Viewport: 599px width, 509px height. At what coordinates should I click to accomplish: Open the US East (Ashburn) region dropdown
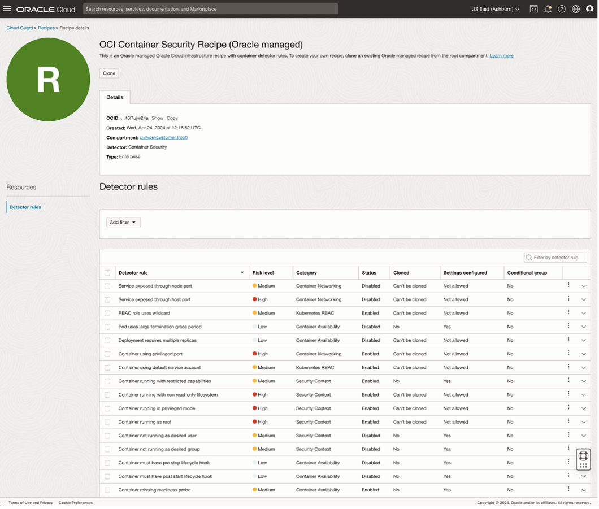pyautogui.click(x=495, y=8)
